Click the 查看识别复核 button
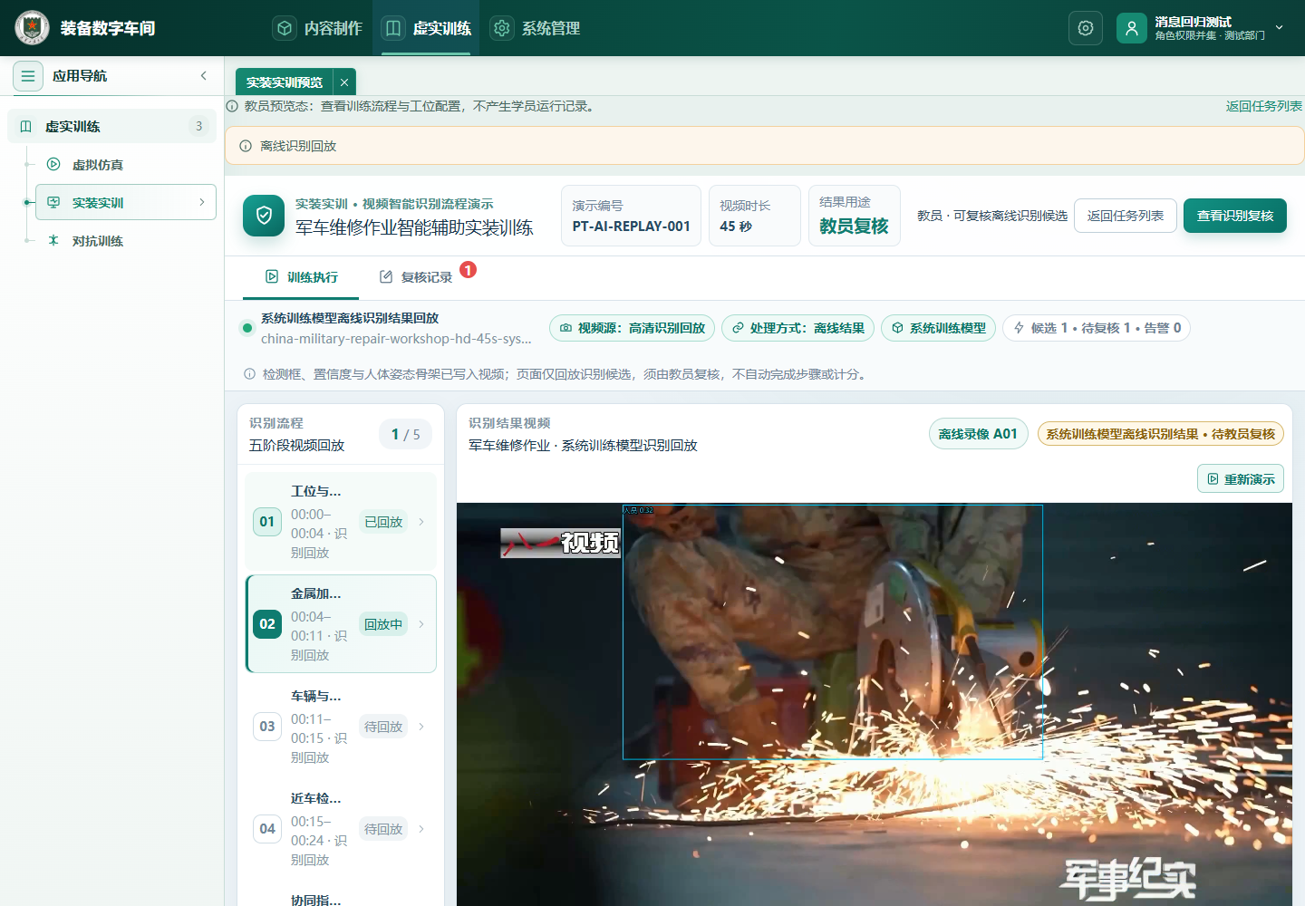 click(1235, 216)
